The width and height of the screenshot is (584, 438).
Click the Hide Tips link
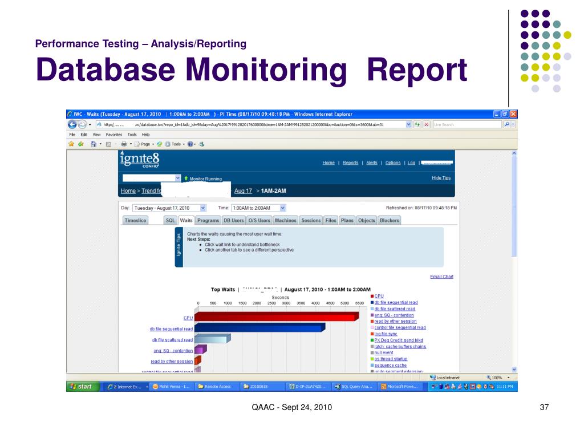(441, 178)
